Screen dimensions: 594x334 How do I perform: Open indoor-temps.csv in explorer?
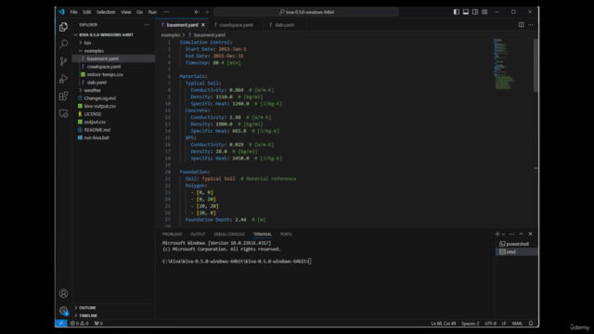[113, 74]
